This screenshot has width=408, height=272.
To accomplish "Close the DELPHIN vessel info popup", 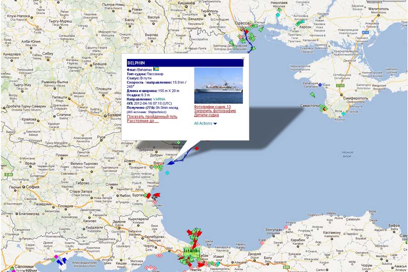I will [x=243, y=58].
